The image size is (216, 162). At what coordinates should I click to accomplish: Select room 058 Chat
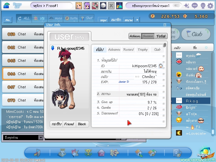point(23,34)
